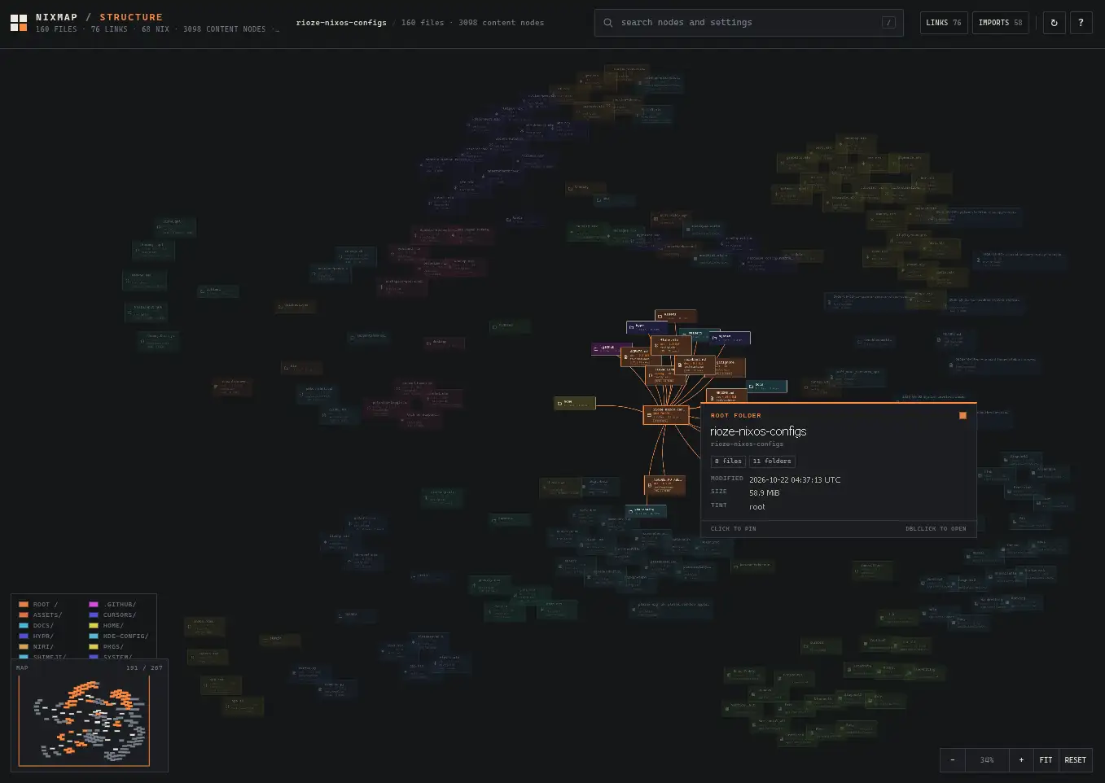1105x783 pixels.
Task: Click the 34% zoom level readout
Action: pos(987,759)
